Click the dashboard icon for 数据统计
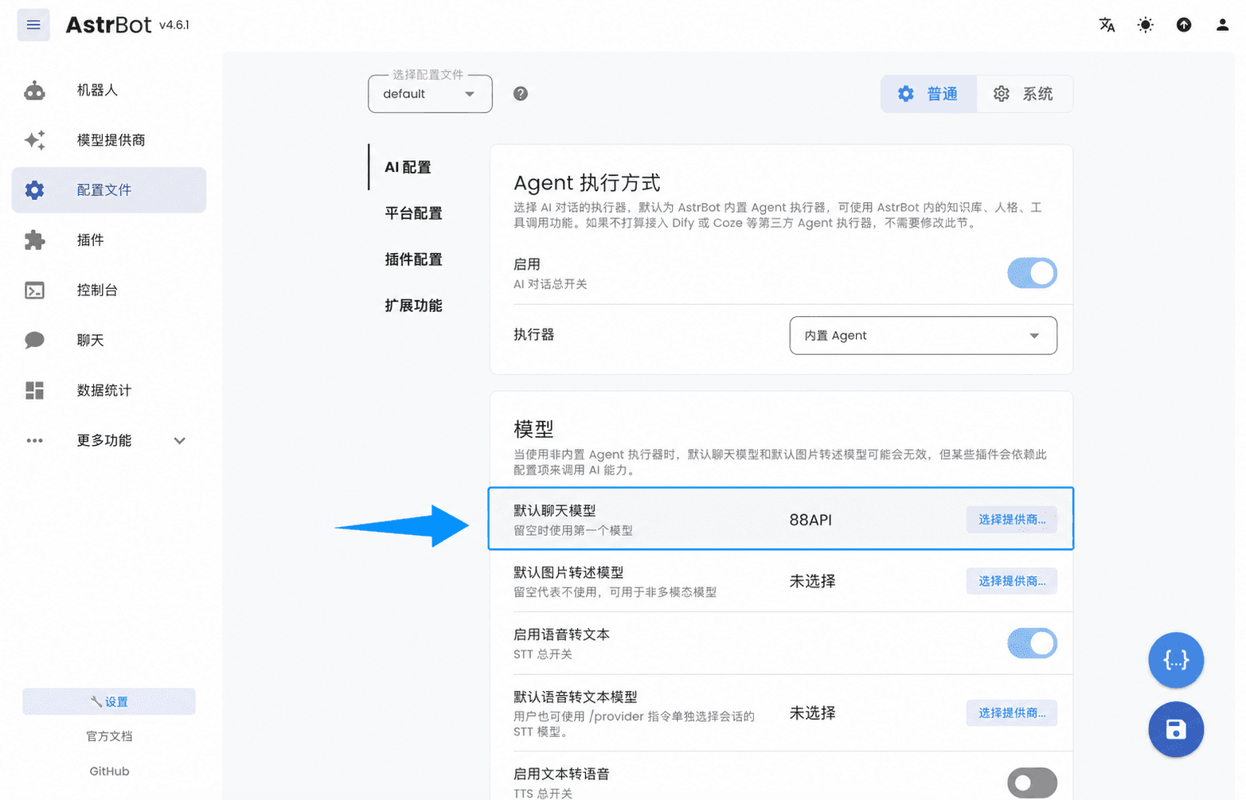The image size is (1246, 800). coord(34,390)
